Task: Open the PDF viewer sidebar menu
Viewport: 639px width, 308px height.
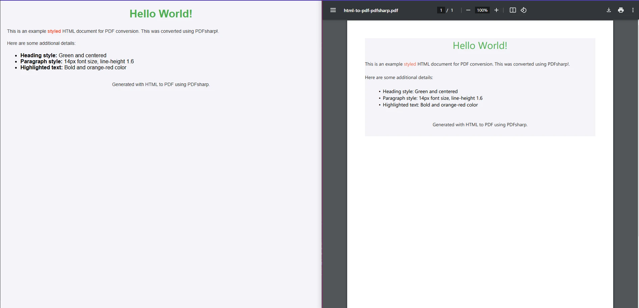Action: click(x=333, y=10)
